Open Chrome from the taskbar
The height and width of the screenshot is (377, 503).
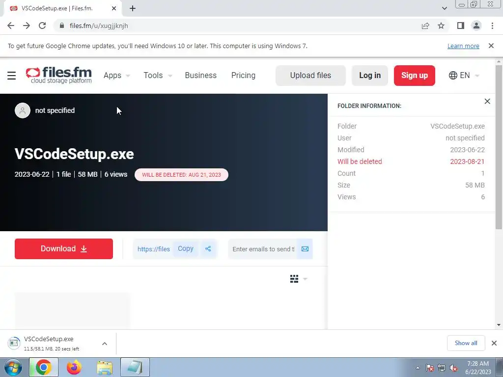[x=44, y=367]
